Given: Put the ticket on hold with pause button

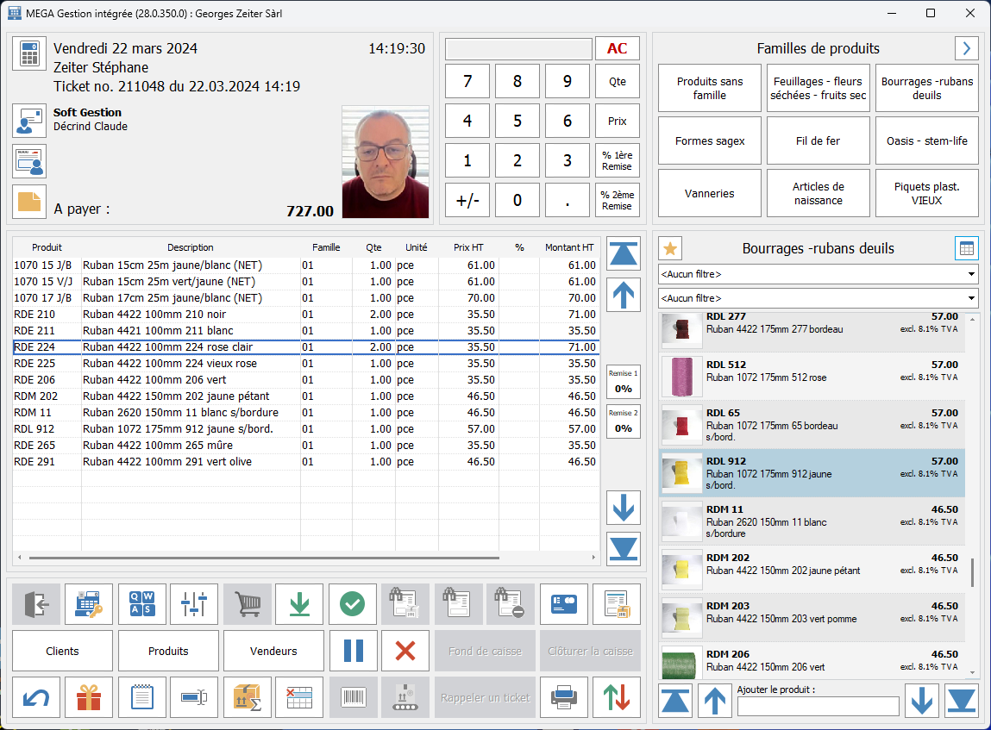Looking at the screenshot, I should coord(353,651).
